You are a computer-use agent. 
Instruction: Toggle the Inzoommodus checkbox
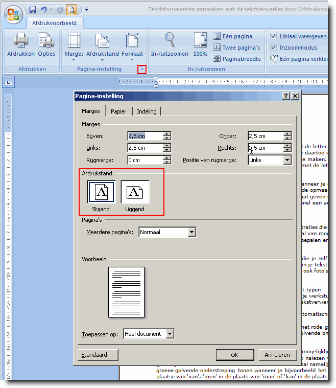point(274,48)
